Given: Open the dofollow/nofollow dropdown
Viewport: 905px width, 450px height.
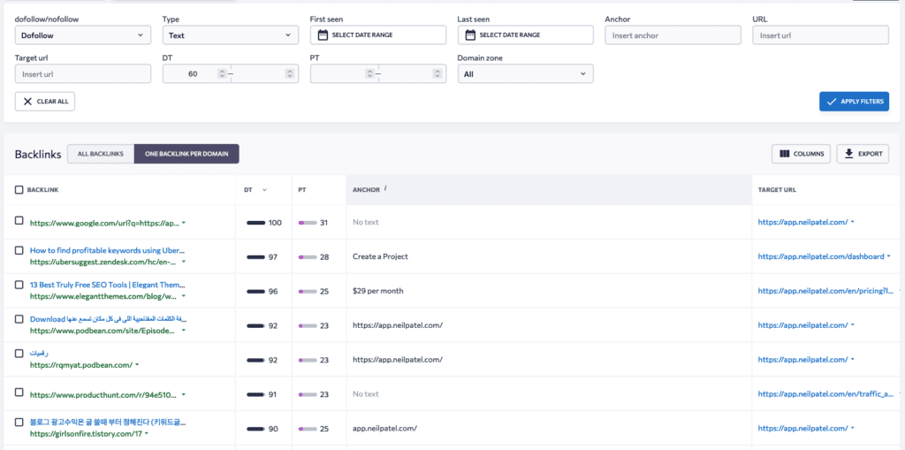Looking at the screenshot, I should pyautogui.click(x=83, y=35).
